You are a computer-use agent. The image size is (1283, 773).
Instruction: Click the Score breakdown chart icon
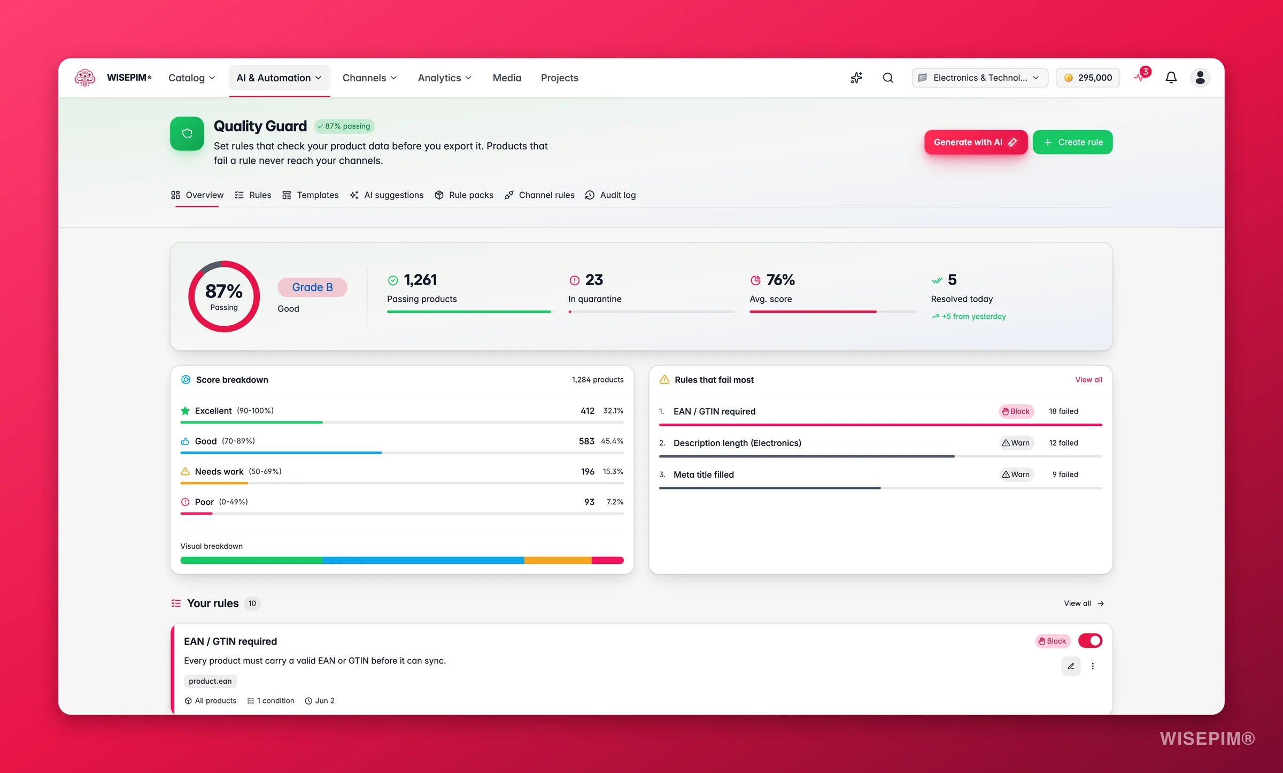point(186,379)
